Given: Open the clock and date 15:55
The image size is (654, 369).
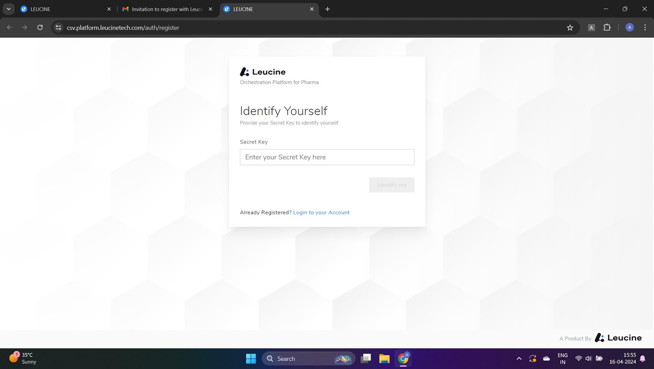Looking at the screenshot, I should tap(623, 358).
